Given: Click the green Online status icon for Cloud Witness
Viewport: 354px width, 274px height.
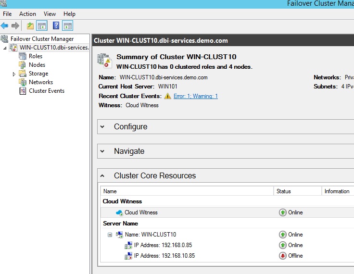Looking at the screenshot, I should (282, 212).
